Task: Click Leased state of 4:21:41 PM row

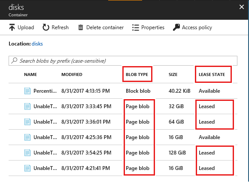Action: tap(206, 168)
